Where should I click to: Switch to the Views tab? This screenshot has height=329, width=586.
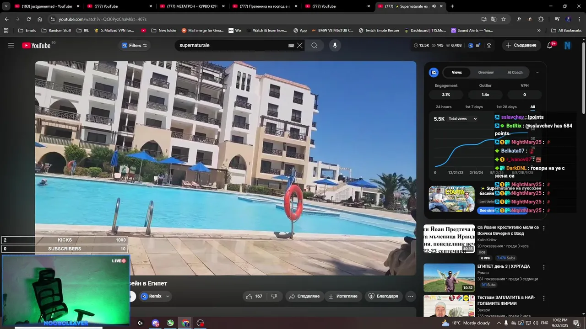coord(457,72)
